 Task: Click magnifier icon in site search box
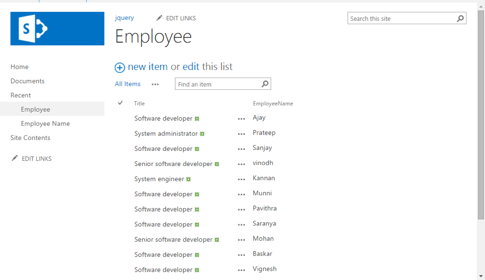[460, 18]
